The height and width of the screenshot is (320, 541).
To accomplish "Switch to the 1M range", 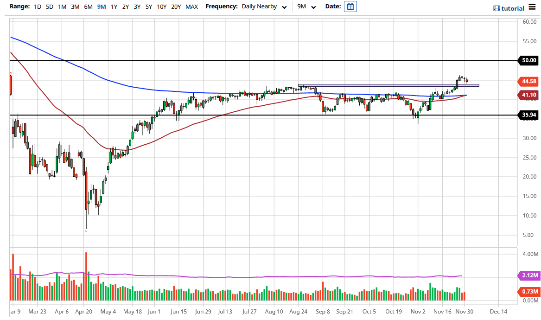I will 63,7.
